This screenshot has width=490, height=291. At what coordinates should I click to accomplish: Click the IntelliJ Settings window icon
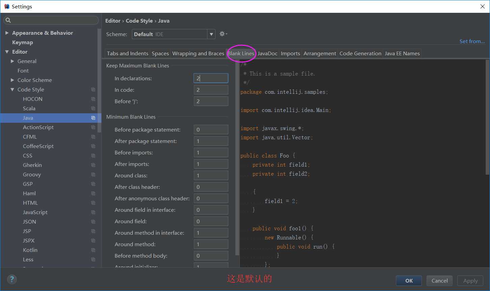coord(6,6)
